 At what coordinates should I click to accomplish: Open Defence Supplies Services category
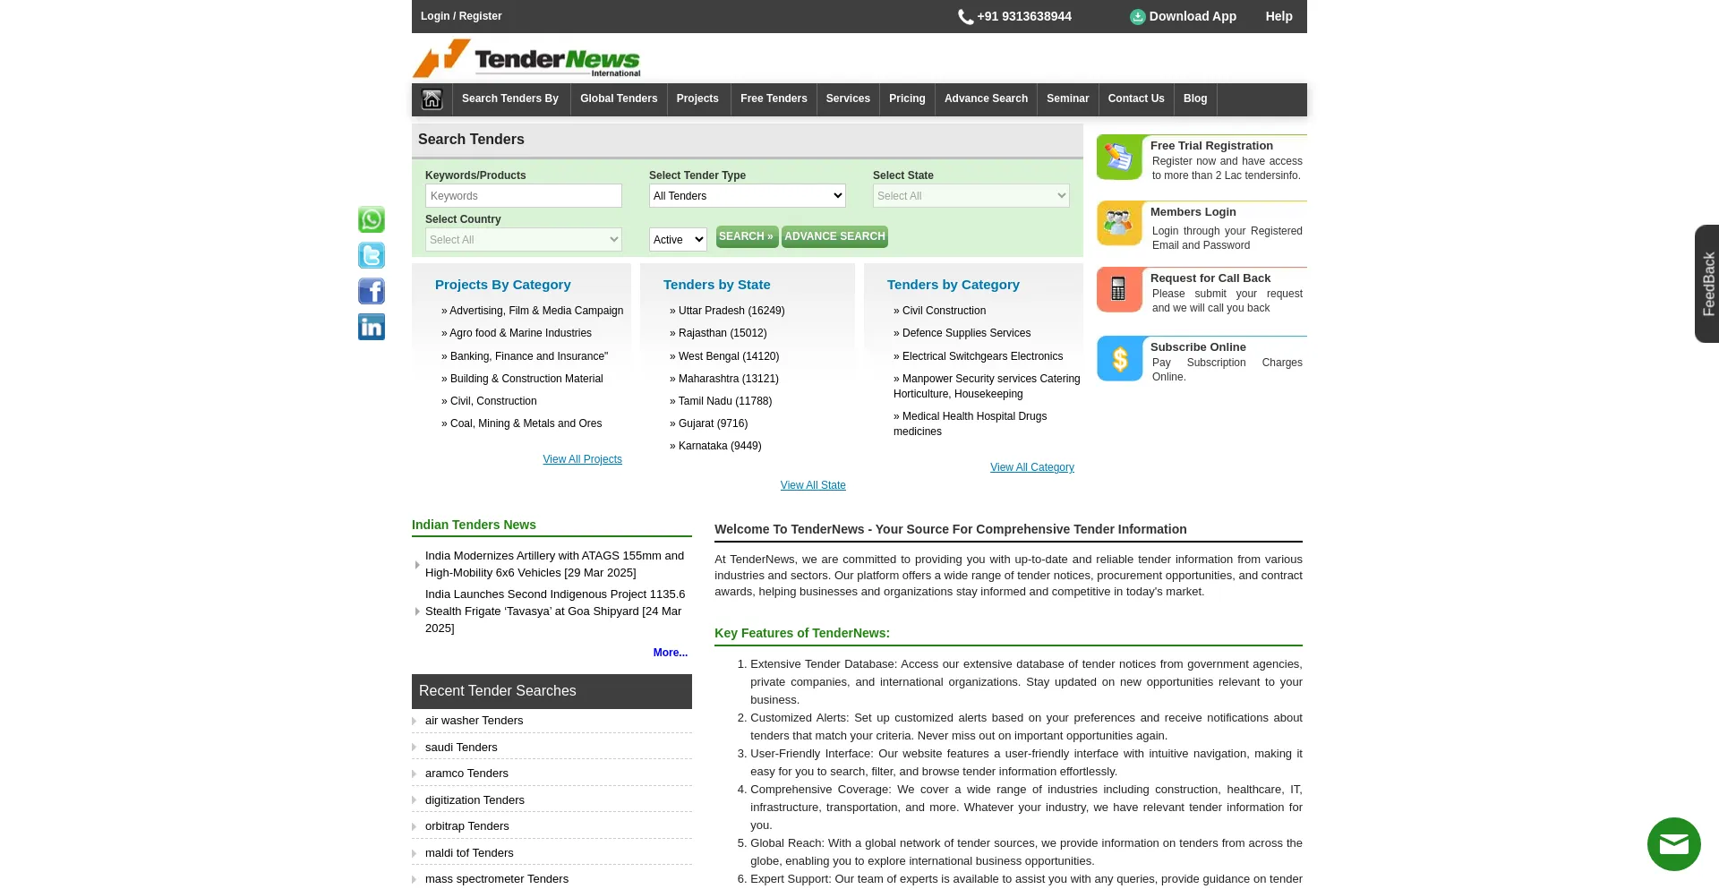(962, 333)
